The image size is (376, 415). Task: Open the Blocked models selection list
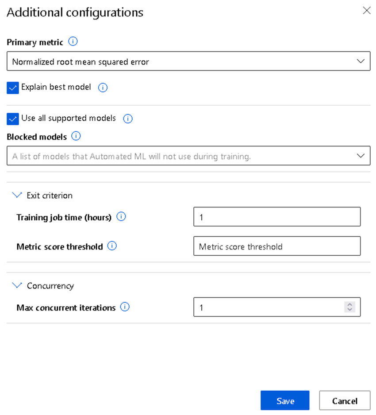tap(361, 156)
